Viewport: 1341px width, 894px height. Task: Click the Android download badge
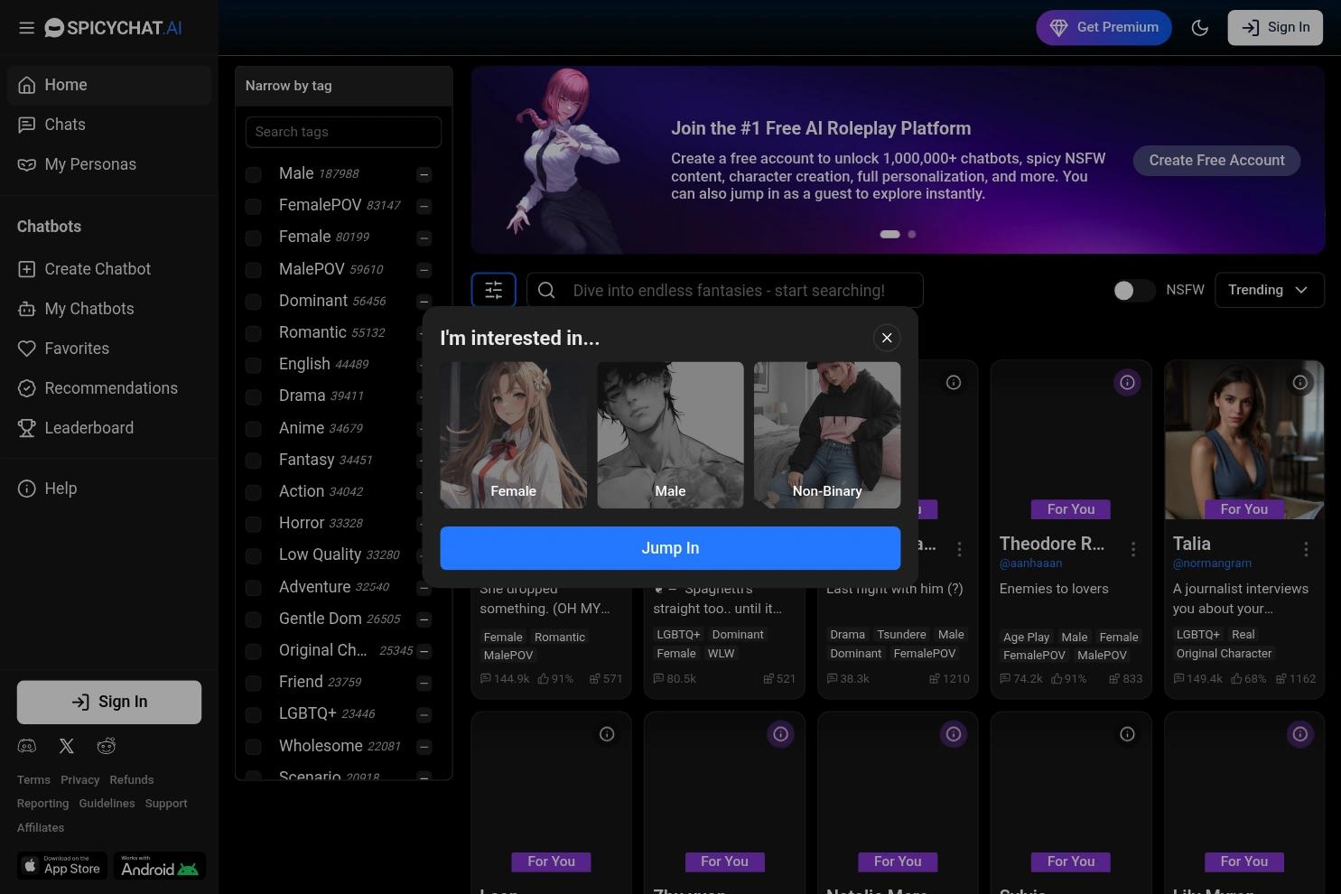coord(160,866)
